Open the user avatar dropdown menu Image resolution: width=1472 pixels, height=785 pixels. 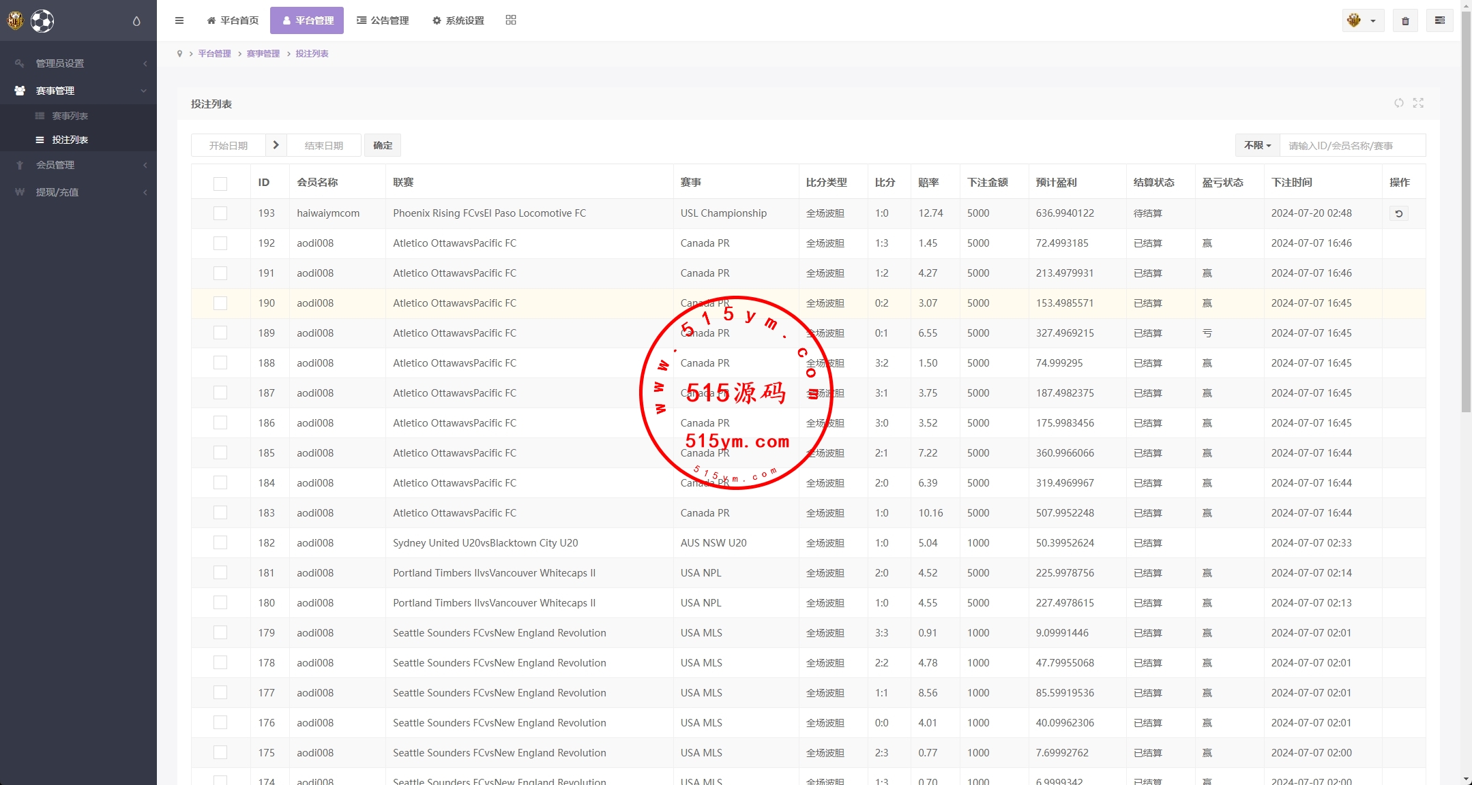(1362, 21)
